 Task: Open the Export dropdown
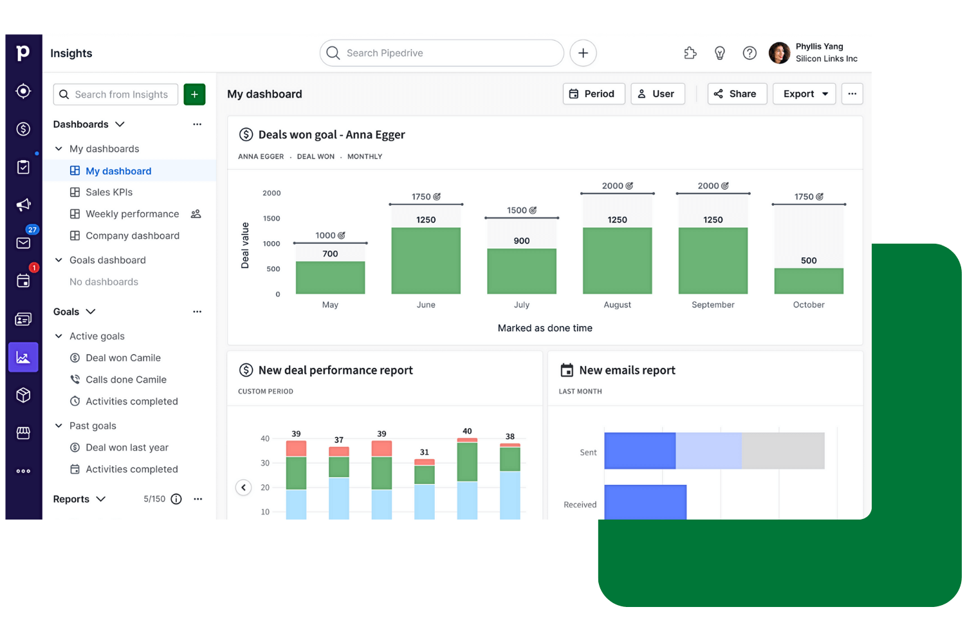point(804,94)
